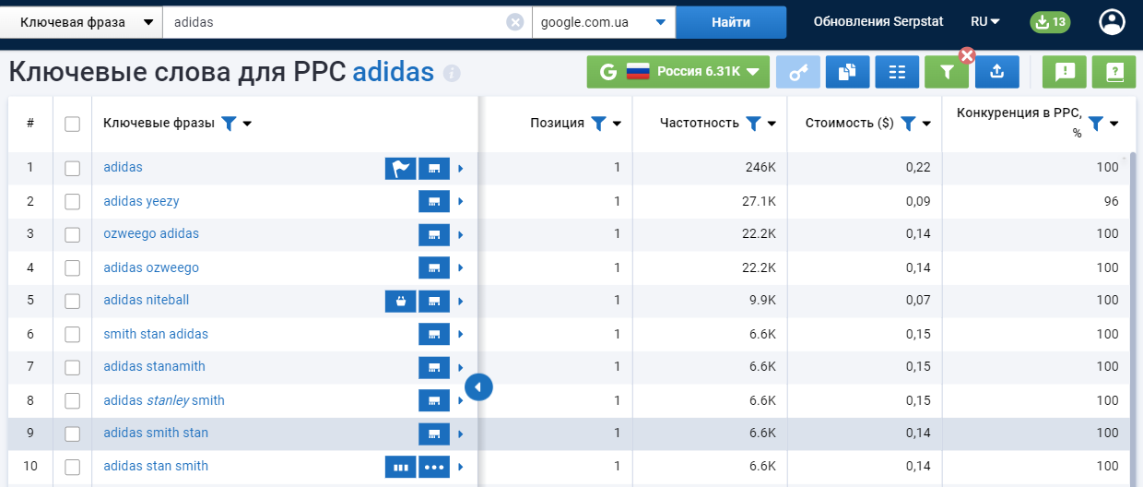1143x487 pixels.
Task: Check the box for adidas row 1
Action: [72, 168]
